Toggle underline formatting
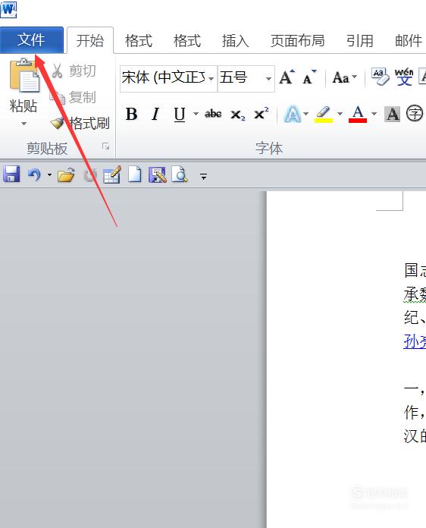 [x=180, y=114]
